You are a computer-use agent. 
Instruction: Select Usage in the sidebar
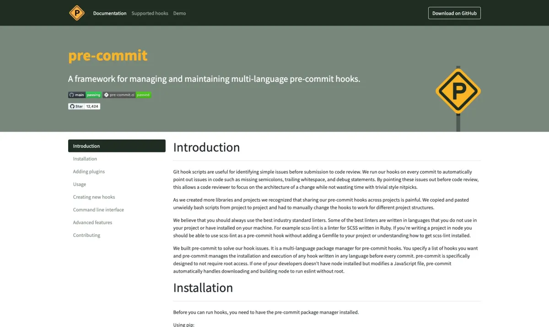tap(117, 184)
